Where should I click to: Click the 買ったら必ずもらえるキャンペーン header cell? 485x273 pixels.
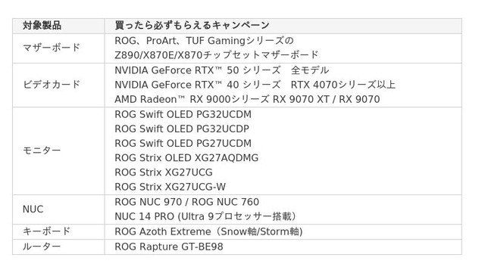coord(192,25)
